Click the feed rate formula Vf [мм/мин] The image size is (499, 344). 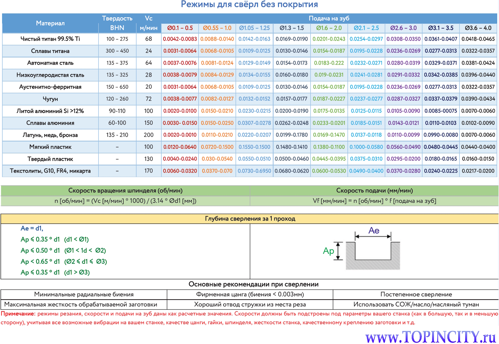pyautogui.click(x=374, y=201)
